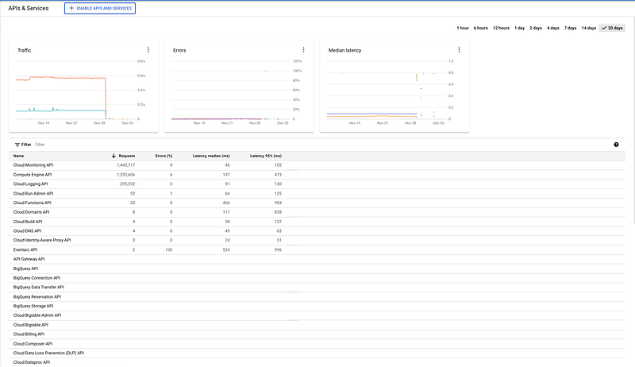Sort by Latency, median (ms) column
This screenshot has width=635, height=367.
211,156
